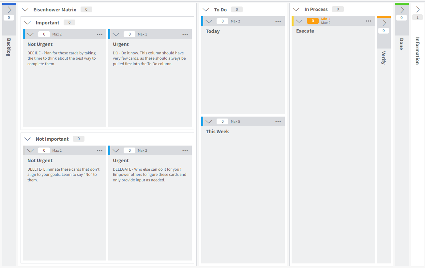Click the Backlog count badge
This screenshot has width=425, height=268.
tap(9, 18)
